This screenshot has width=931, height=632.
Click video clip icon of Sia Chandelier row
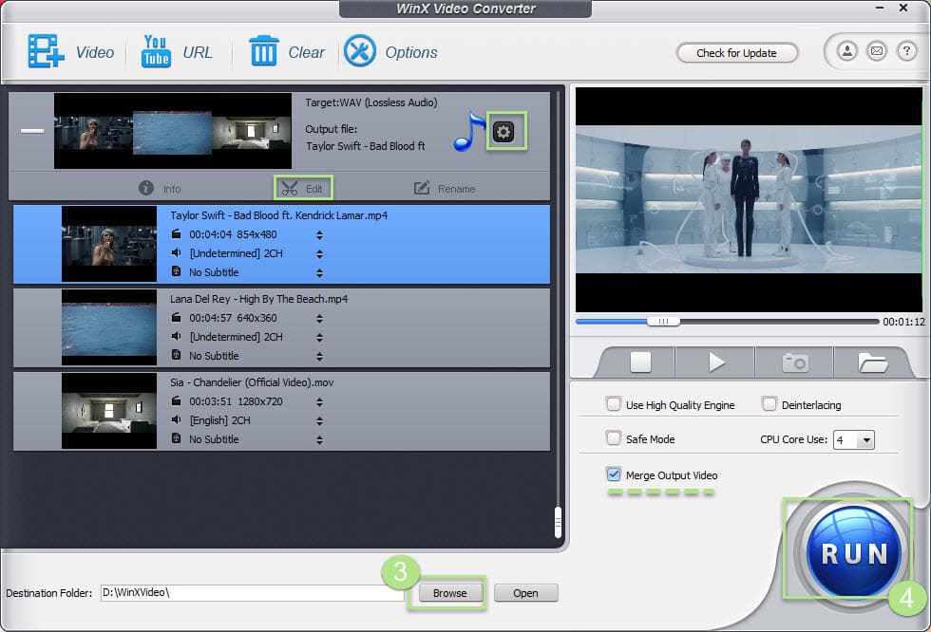point(177,401)
